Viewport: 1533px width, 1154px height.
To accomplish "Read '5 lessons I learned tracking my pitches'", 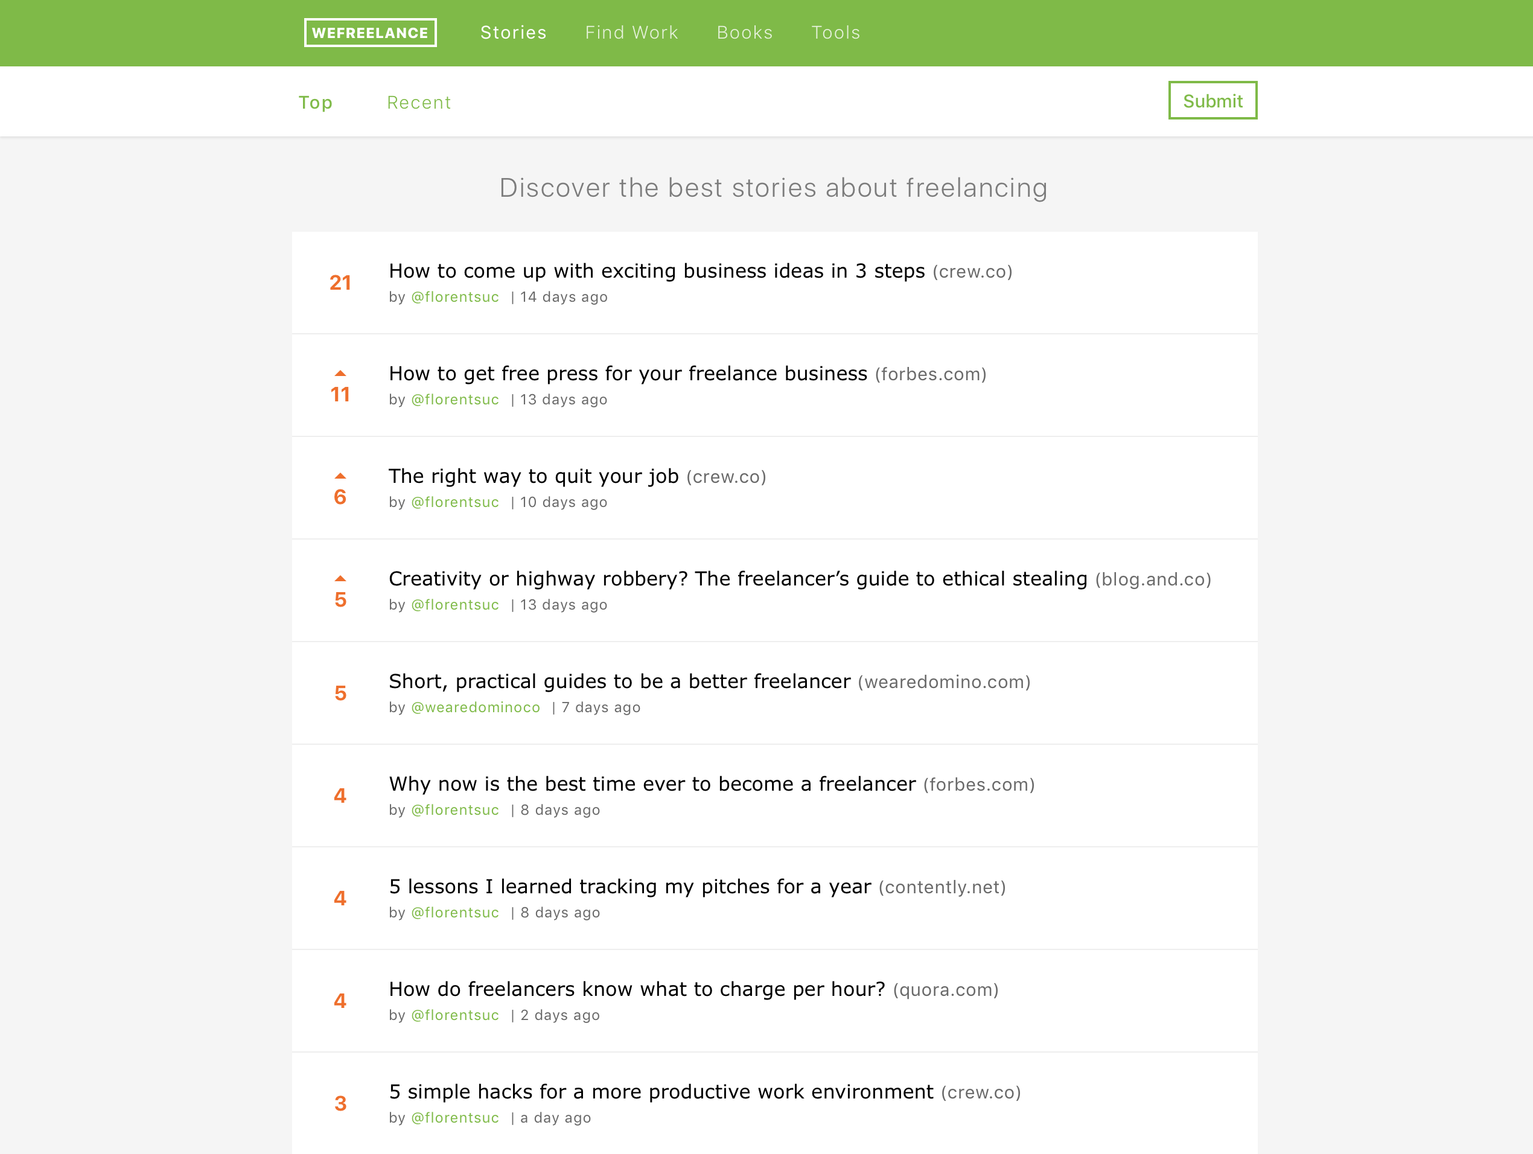I will tap(629, 887).
